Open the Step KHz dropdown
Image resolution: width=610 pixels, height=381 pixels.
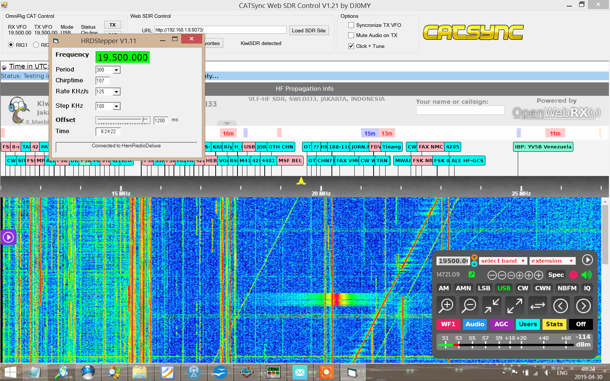click(x=116, y=106)
